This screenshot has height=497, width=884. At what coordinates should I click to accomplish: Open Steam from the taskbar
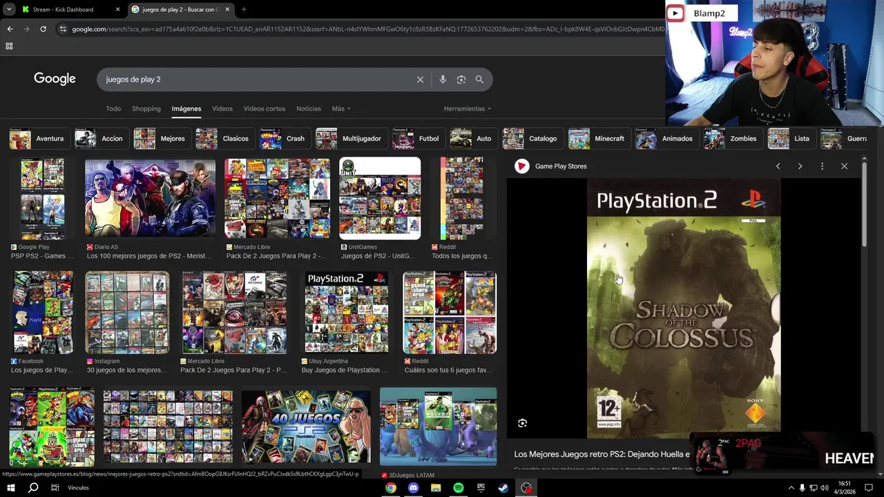tap(503, 488)
